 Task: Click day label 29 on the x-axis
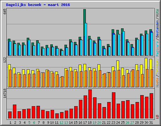(x=142, y=123)
